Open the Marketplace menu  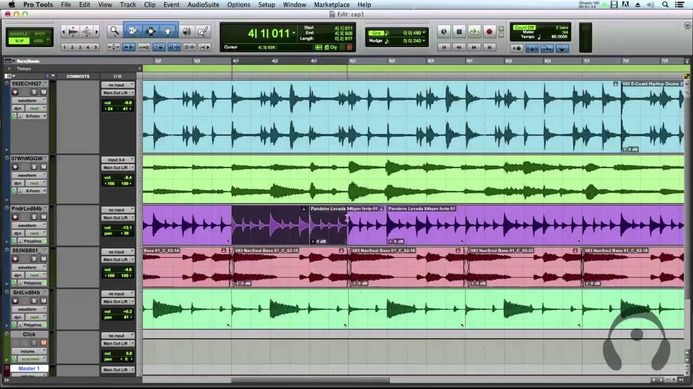click(332, 5)
